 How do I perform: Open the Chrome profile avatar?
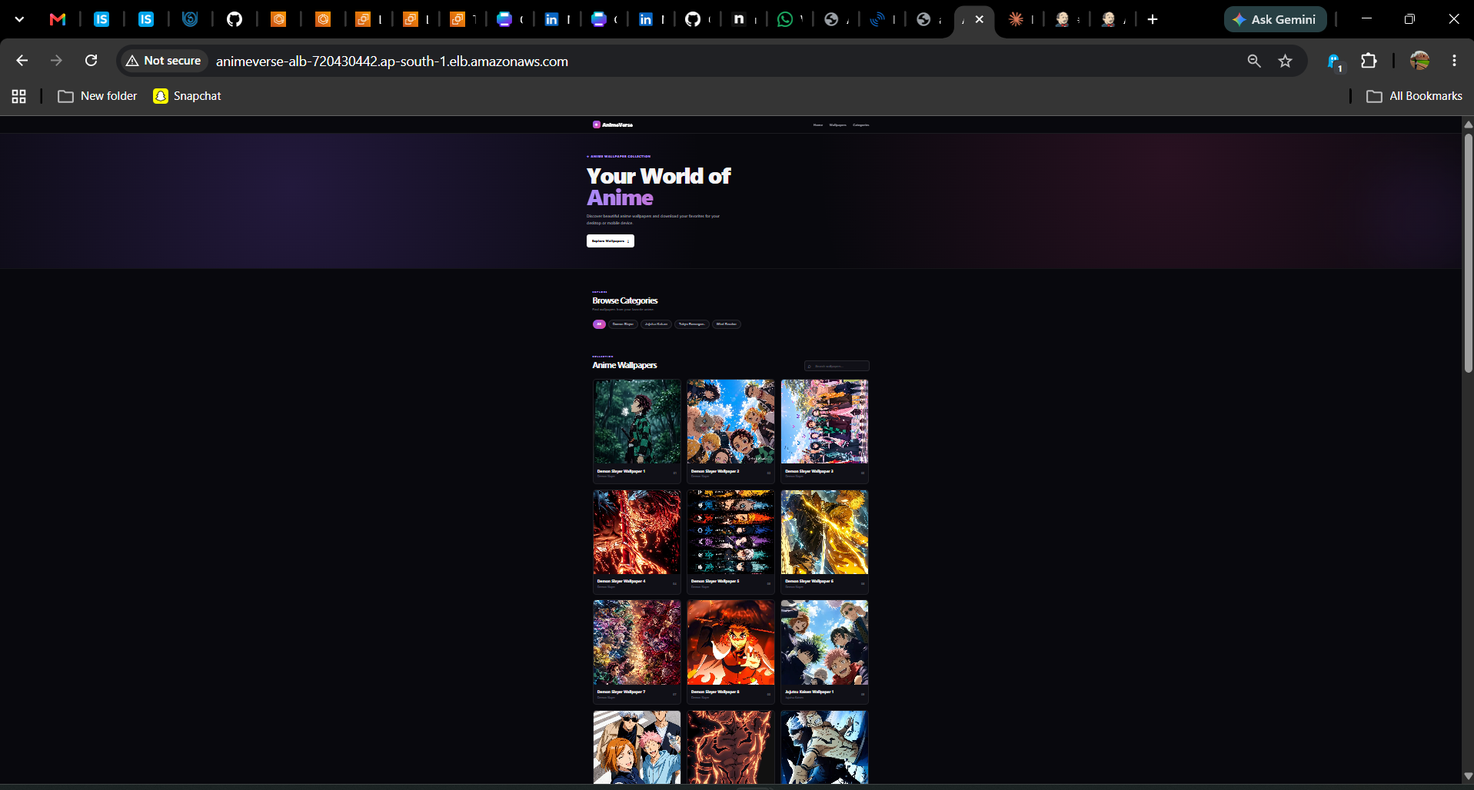pyautogui.click(x=1419, y=61)
